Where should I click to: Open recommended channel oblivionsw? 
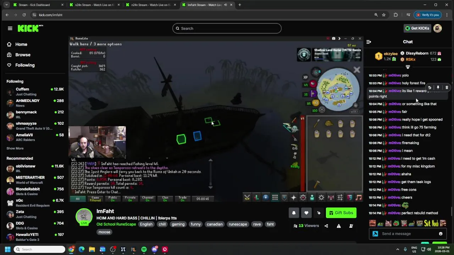tap(35, 169)
